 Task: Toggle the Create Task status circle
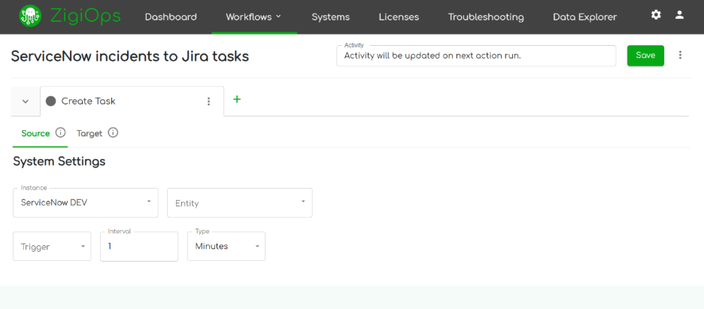[x=50, y=101]
